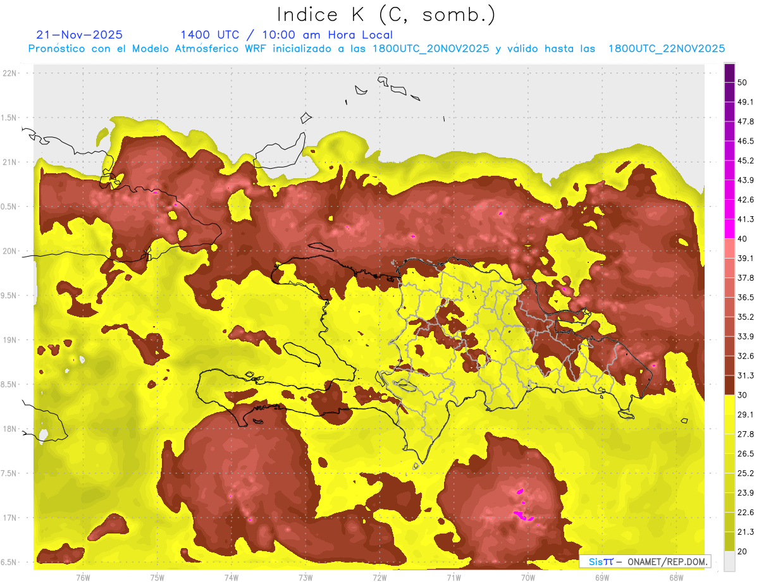The image size is (759, 586).
Task: Click the legend value '39.1'
Action: [x=746, y=258]
